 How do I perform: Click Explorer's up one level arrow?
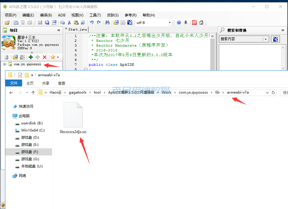(x=33, y=93)
